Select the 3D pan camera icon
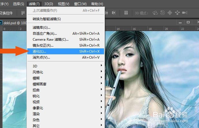 click(x=170, y=13)
